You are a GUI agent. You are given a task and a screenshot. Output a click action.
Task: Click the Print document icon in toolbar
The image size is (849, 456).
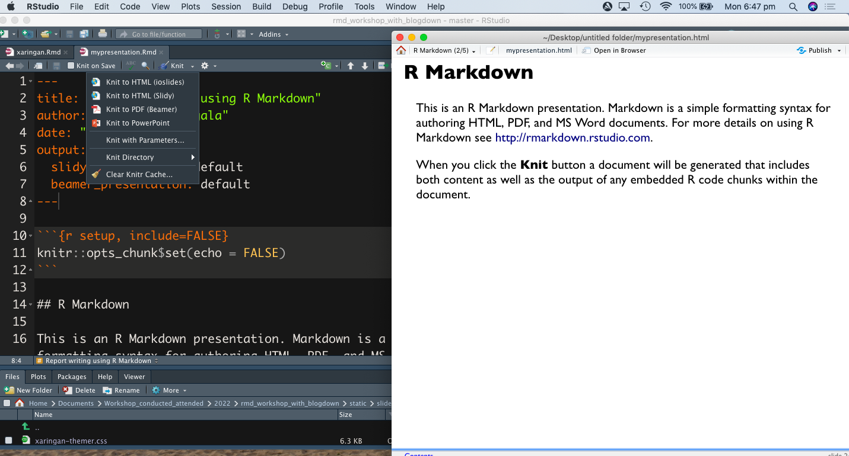(103, 34)
